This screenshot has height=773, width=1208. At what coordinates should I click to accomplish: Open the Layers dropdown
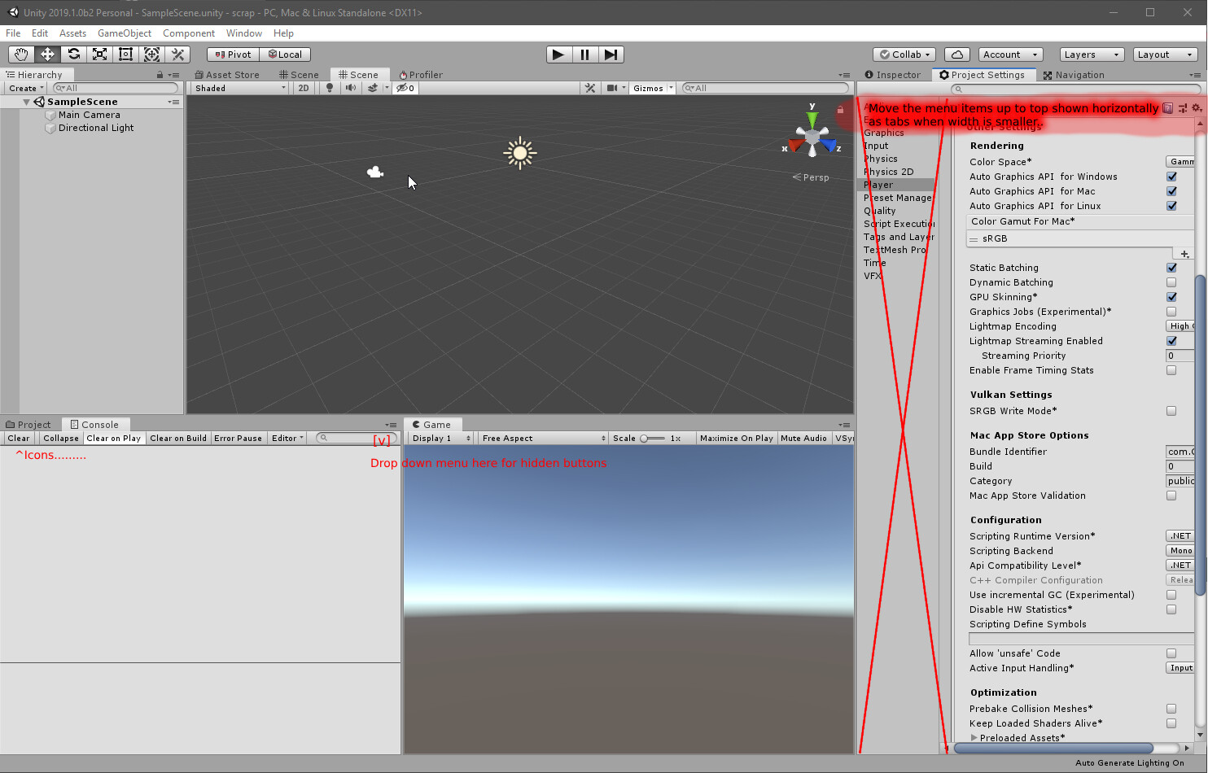(1092, 54)
